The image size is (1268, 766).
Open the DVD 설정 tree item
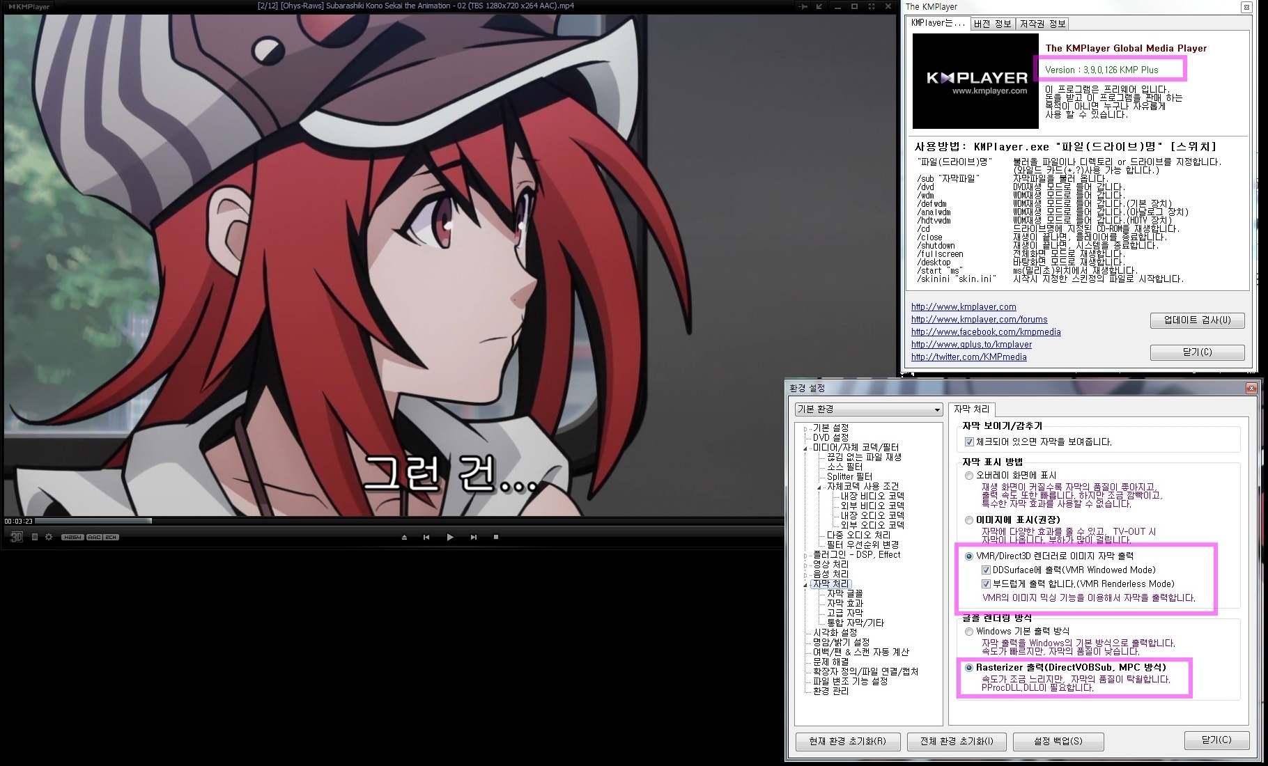830,437
